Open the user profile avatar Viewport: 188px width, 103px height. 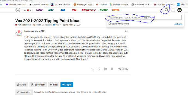click(x=180, y=10)
